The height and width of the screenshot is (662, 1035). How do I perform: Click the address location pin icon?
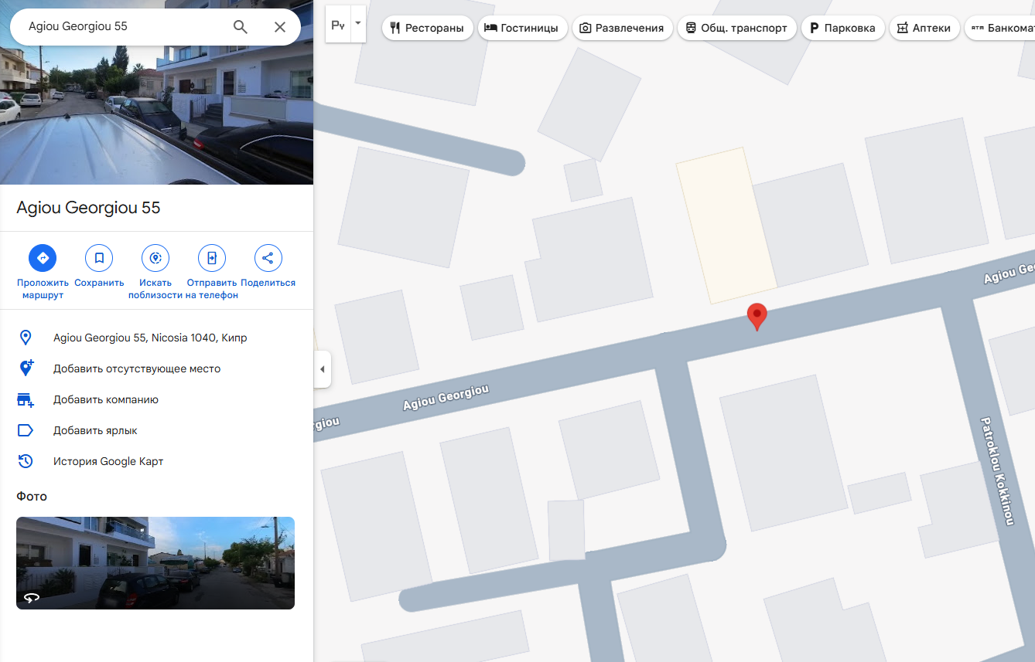(26, 338)
